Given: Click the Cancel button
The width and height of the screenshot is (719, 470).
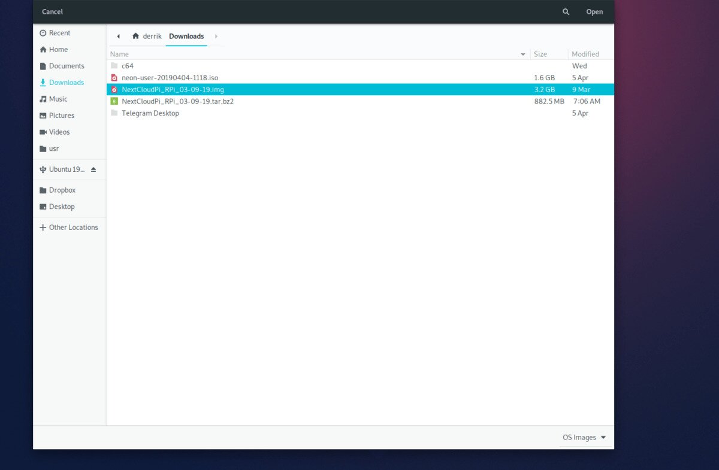Looking at the screenshot, I should point(52,11).
